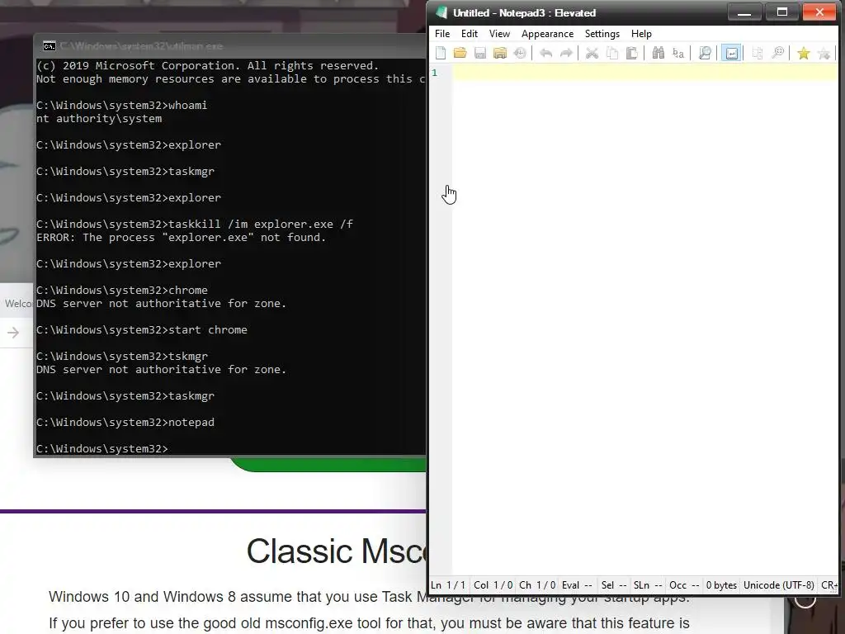Click the 'taskkill /im explorer.exe /f' command line
Screen dimensions: 845x634
pos(195,225)
